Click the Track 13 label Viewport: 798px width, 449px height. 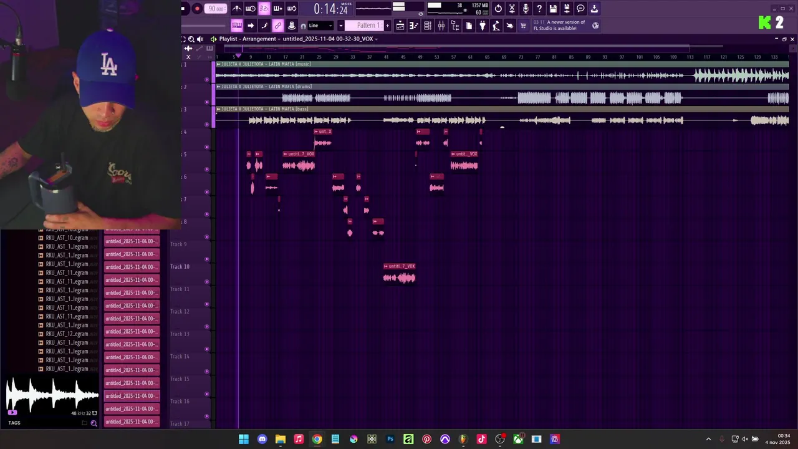tap(180, 334)
